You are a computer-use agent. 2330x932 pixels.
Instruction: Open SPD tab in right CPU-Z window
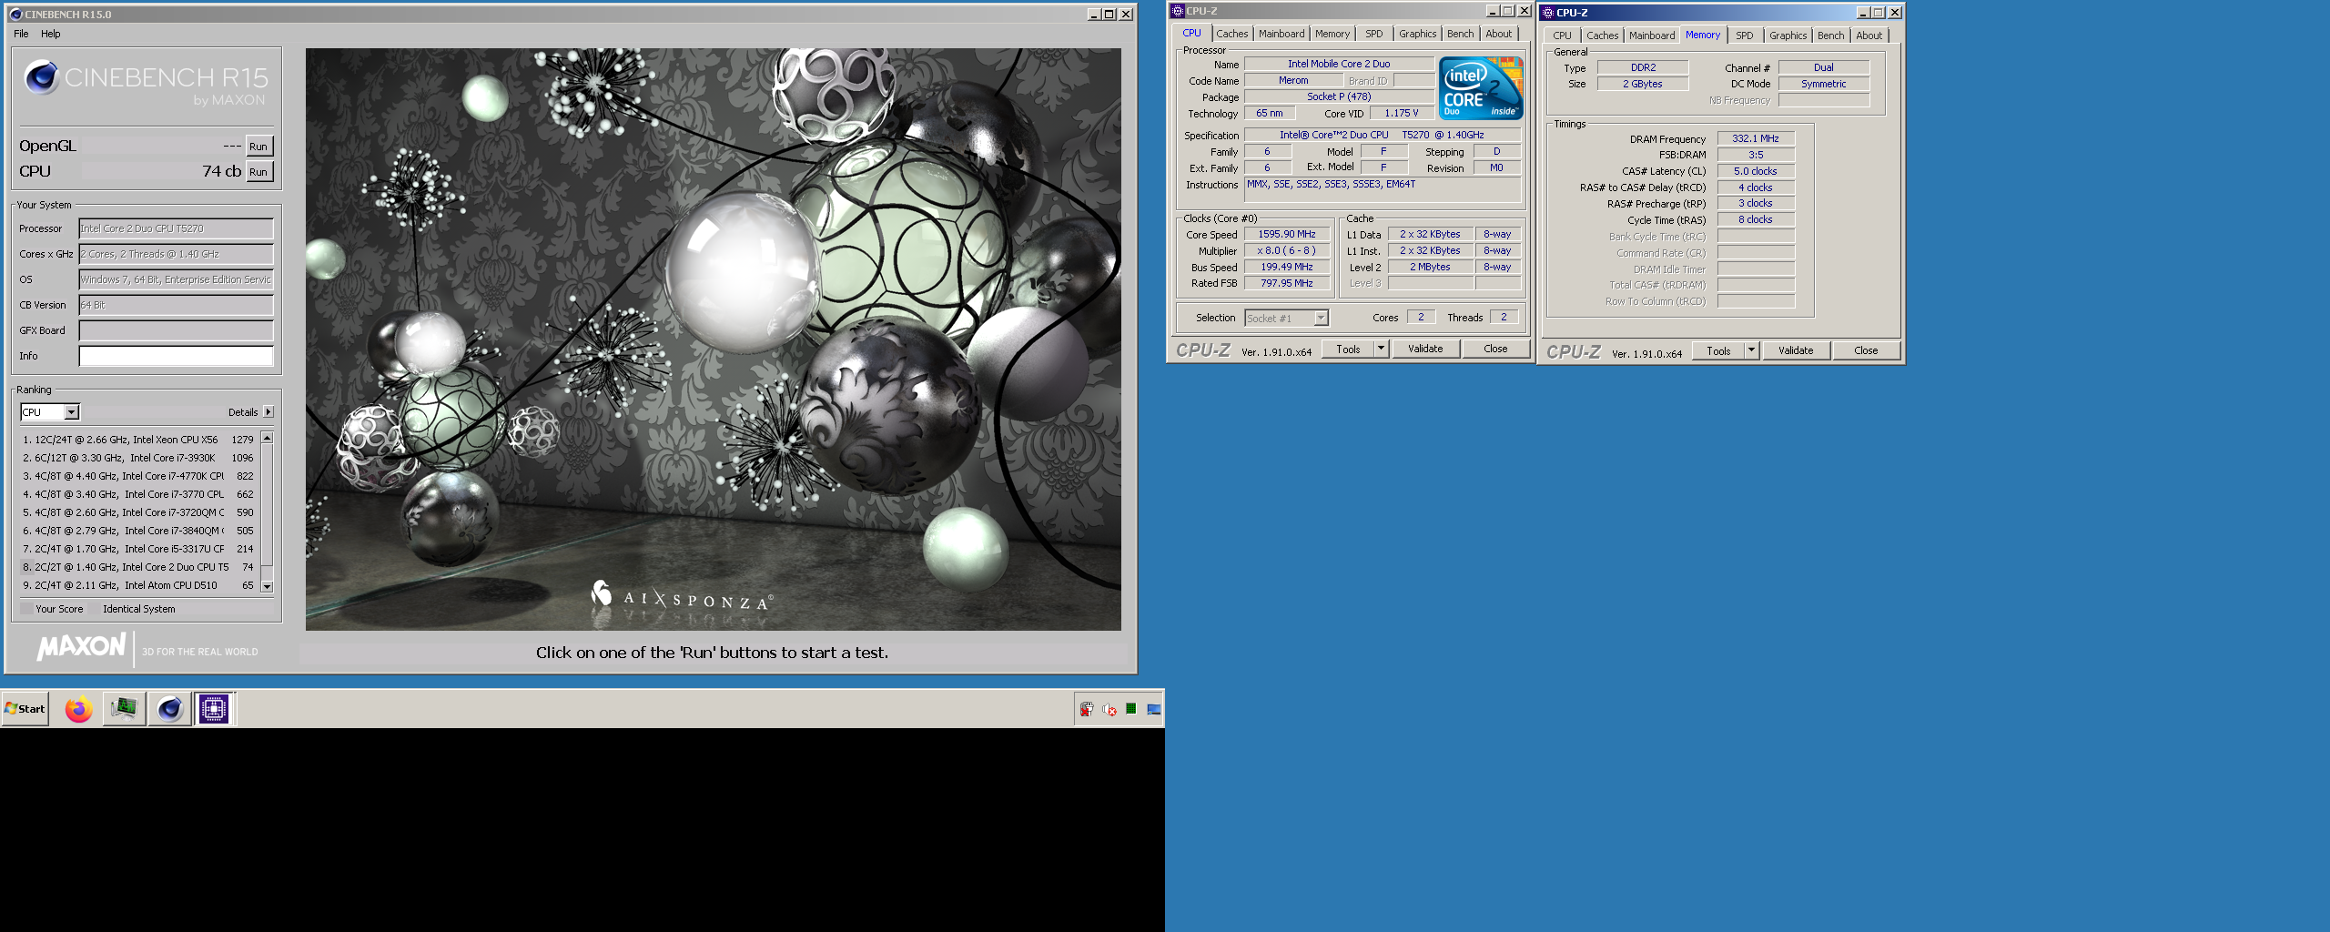(1745, 35)
